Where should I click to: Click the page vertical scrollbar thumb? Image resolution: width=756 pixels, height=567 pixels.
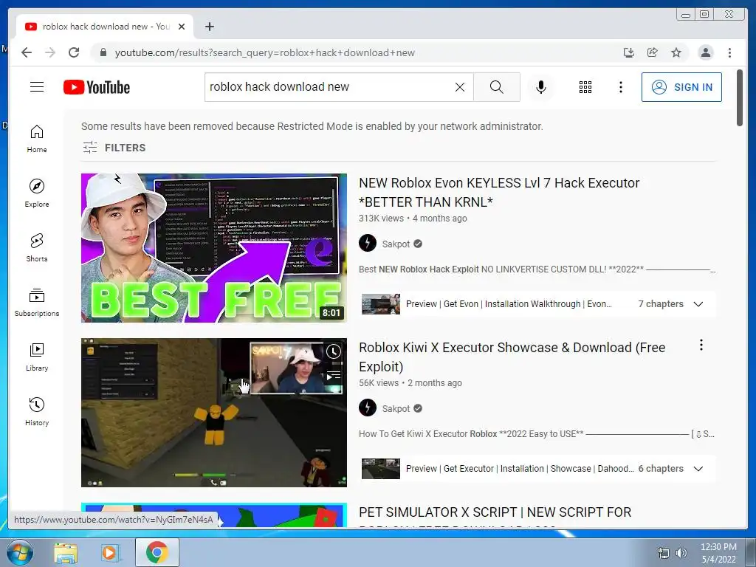[740, 98]
